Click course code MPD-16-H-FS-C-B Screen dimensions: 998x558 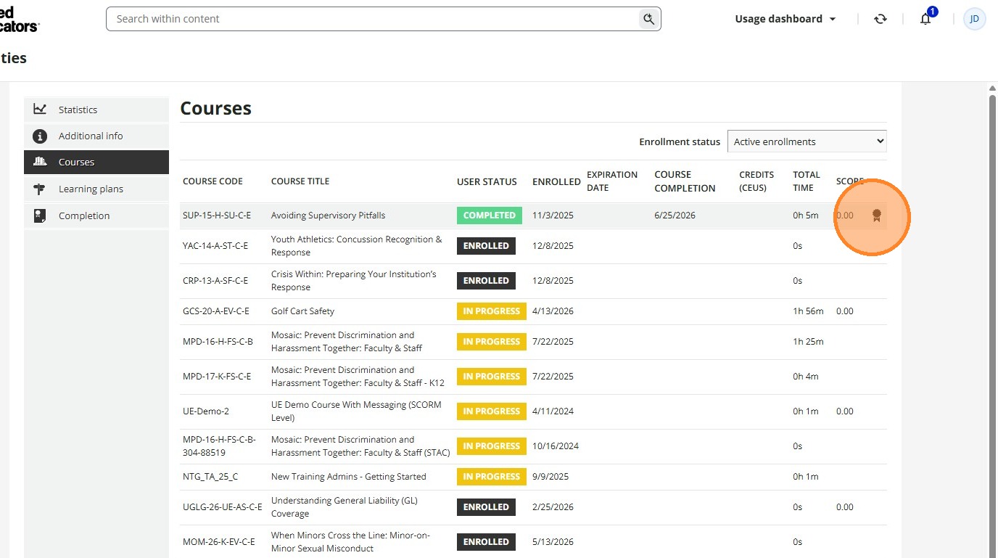coord(218,342)
